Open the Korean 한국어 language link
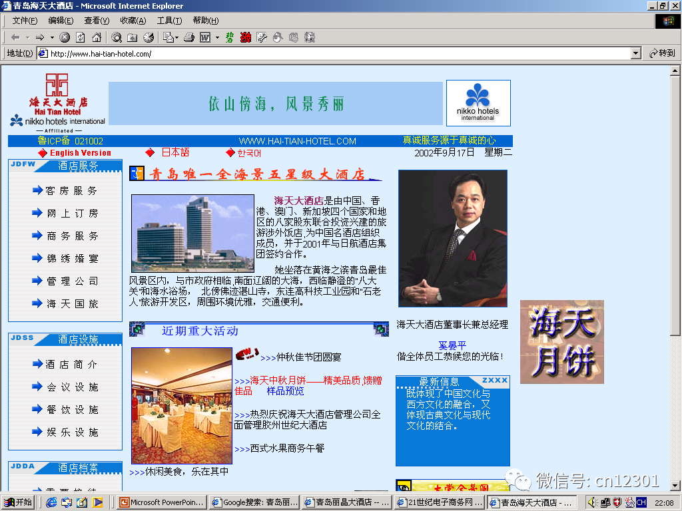The image size is (682, 511). 249,153
